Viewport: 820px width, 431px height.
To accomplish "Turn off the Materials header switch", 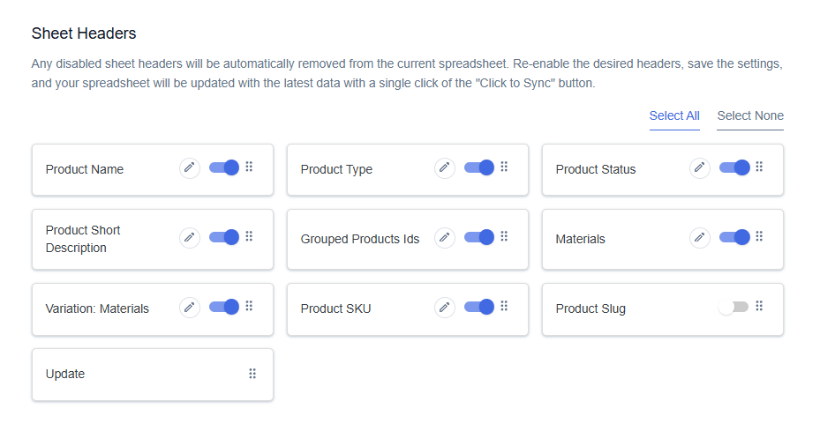I will coord(734,237).
